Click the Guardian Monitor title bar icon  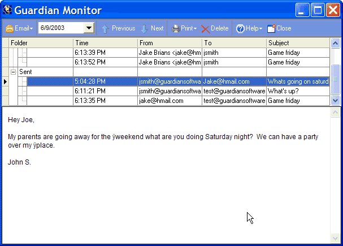click(x=7, y=10)
